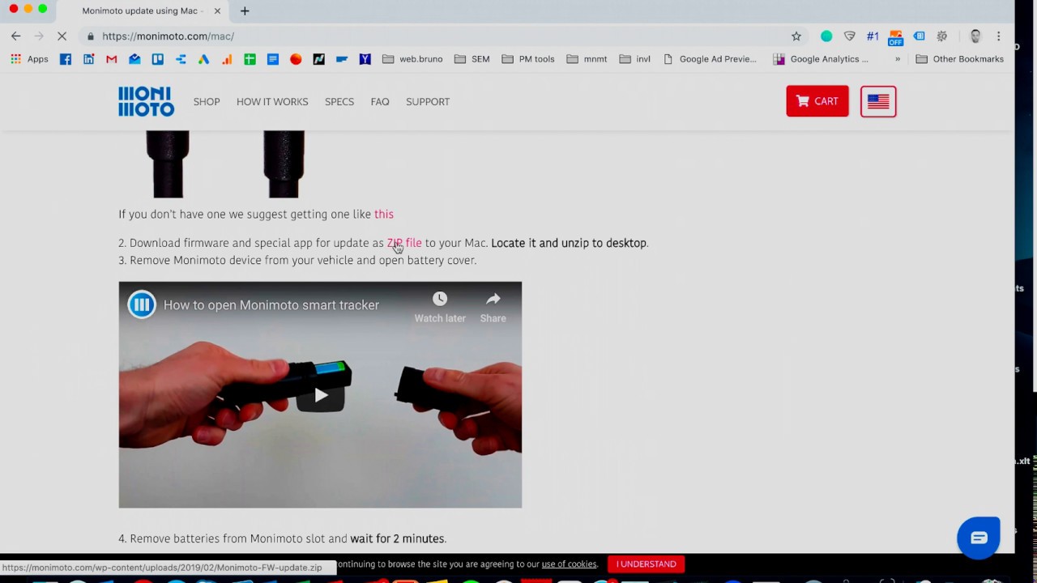Screen dimensions: 1037x583
Task: Close the Monimoto update tab
Action: 217,11
